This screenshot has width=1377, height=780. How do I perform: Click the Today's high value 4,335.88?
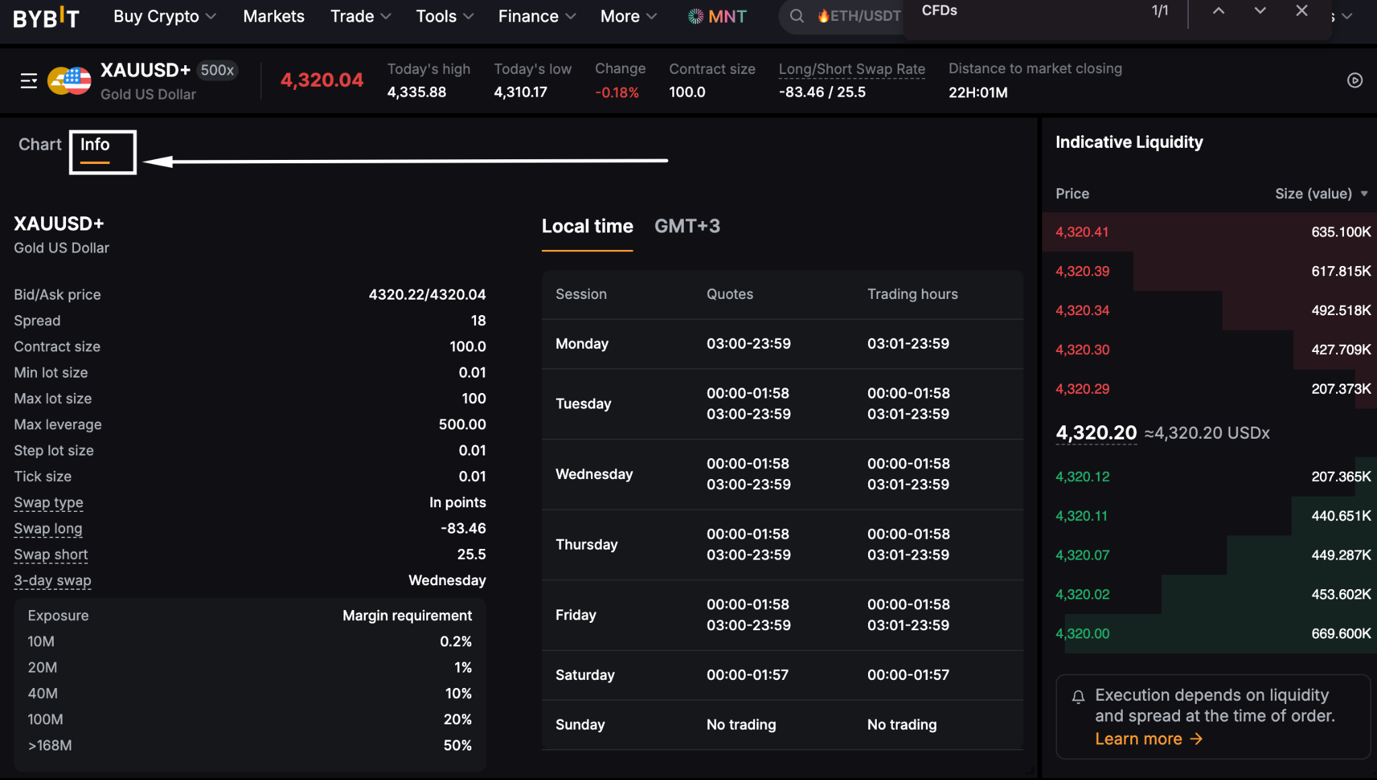pyautogui.click(x=416, y=92)
